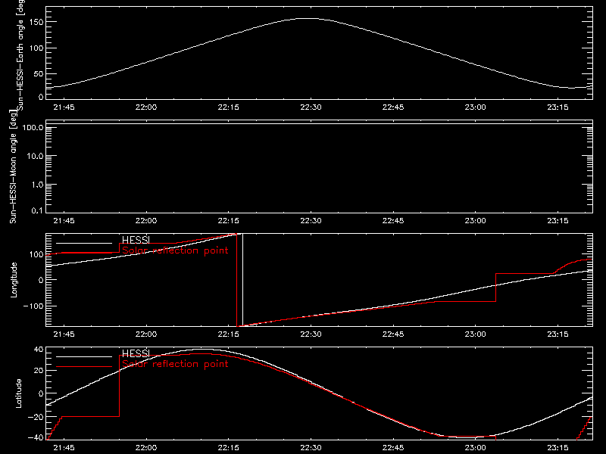The height and width of the screenshot is (454, 606).
Task: Click 21:45 under the Moon angle plot
Action: click(64, 220)
